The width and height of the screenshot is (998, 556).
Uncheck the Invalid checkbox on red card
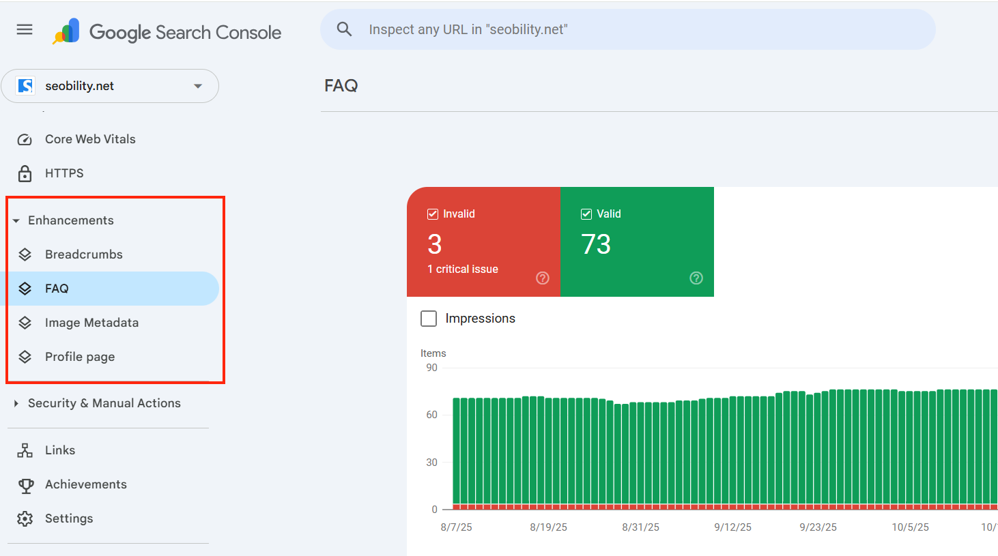pos(432,214)
